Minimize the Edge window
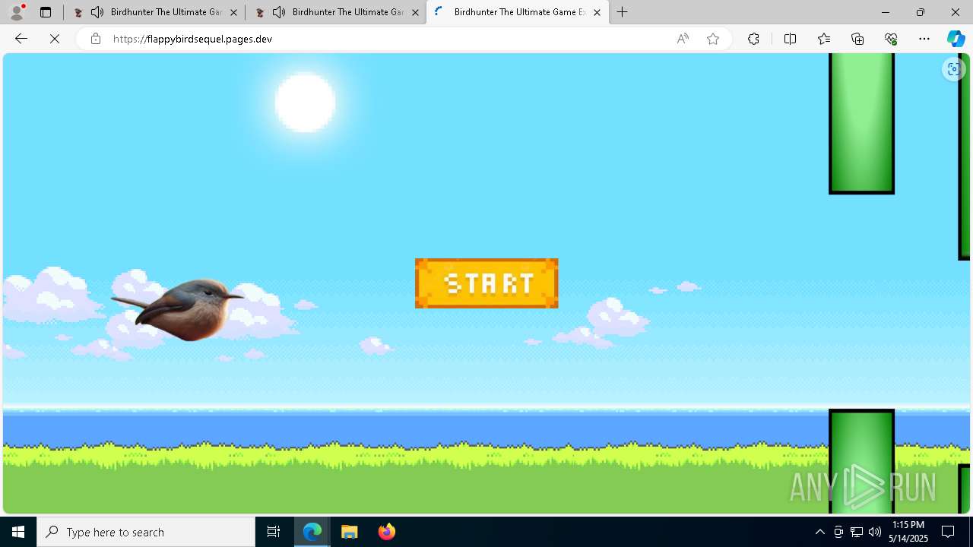The width and height of the screenshot is (973, 547). tap(885, 12)
